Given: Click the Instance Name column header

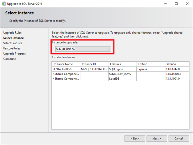Looking at the screenshot, I should click(x=66, y=64).
